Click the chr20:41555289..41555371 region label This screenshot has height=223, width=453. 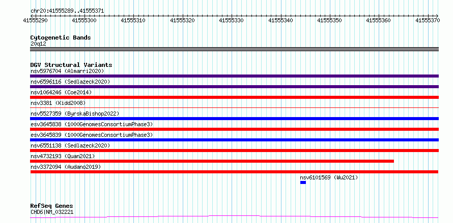pyautogui.click(x=67, y=11)
